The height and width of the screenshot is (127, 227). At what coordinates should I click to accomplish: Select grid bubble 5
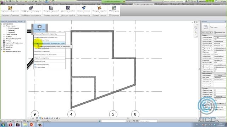(113, 114)
